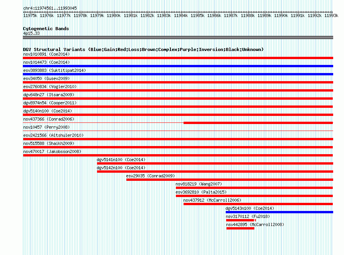Click the nsv1010891 (Coe2014) variant label
The width and height of the screenshot is (344, 255).
(46, 54)
